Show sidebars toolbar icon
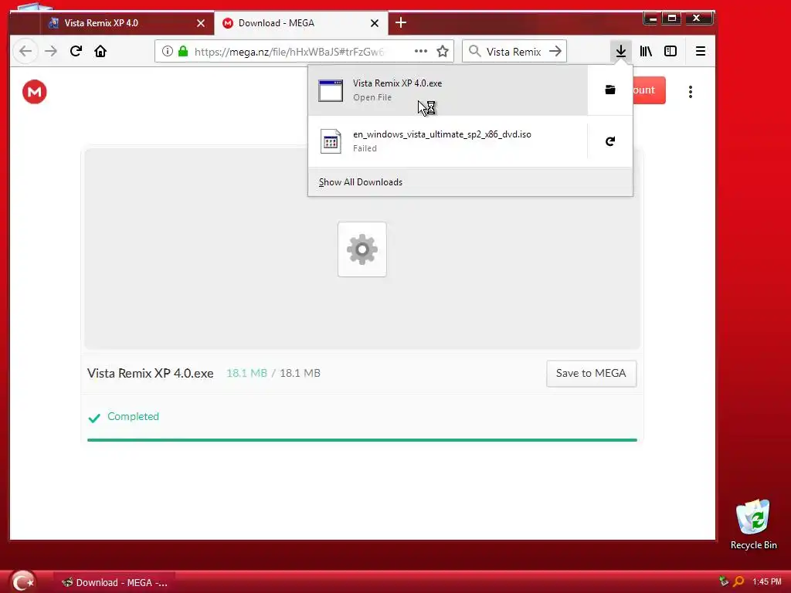This screenshot has height=593, width=791. [670, 52]
